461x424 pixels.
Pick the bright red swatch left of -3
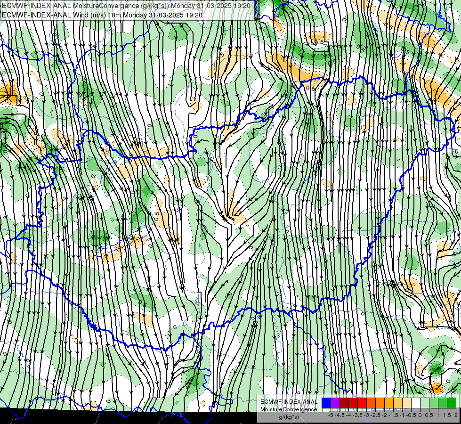pyautogui.click(x=362, y=403)
